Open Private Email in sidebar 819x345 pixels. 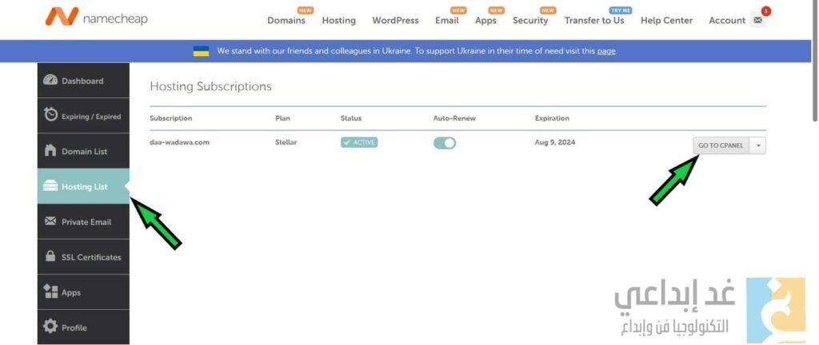click(83, 221)
